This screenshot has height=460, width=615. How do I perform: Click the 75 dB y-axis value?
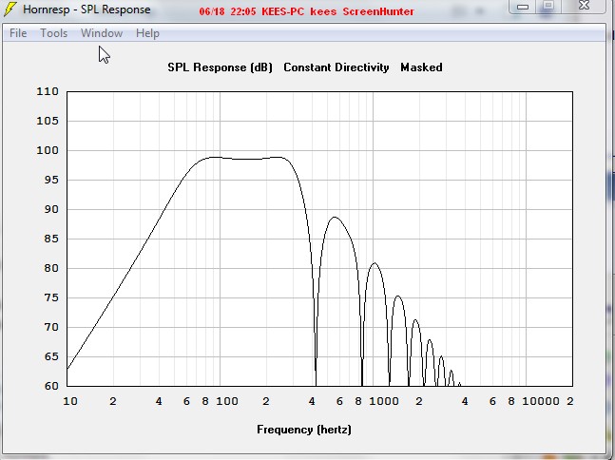51,297
